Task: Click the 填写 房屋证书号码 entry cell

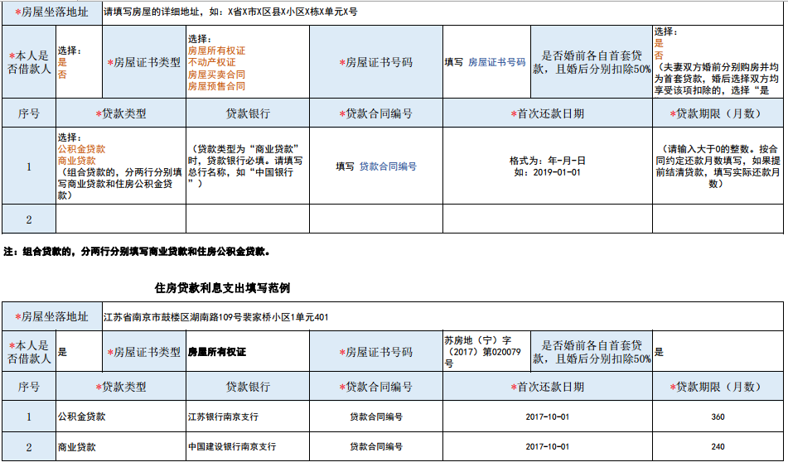Action: tap(485, 62)
